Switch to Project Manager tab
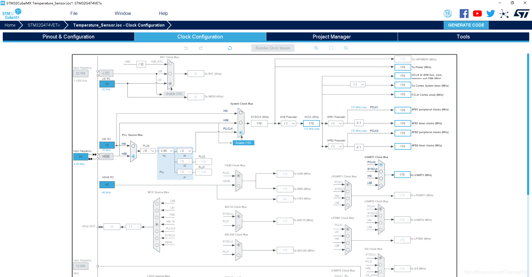The image size is (532, 277). point(332,37)
